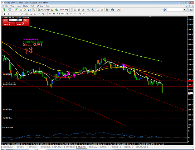Viewport: 195px width, 150px height.
Task: Expand the Profiles dropdown arrow
Action: point(12,10)
